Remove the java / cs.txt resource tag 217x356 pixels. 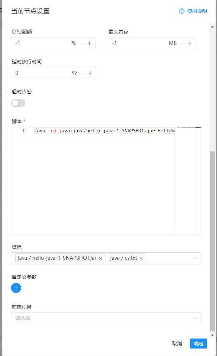click(x=141, y=258)
